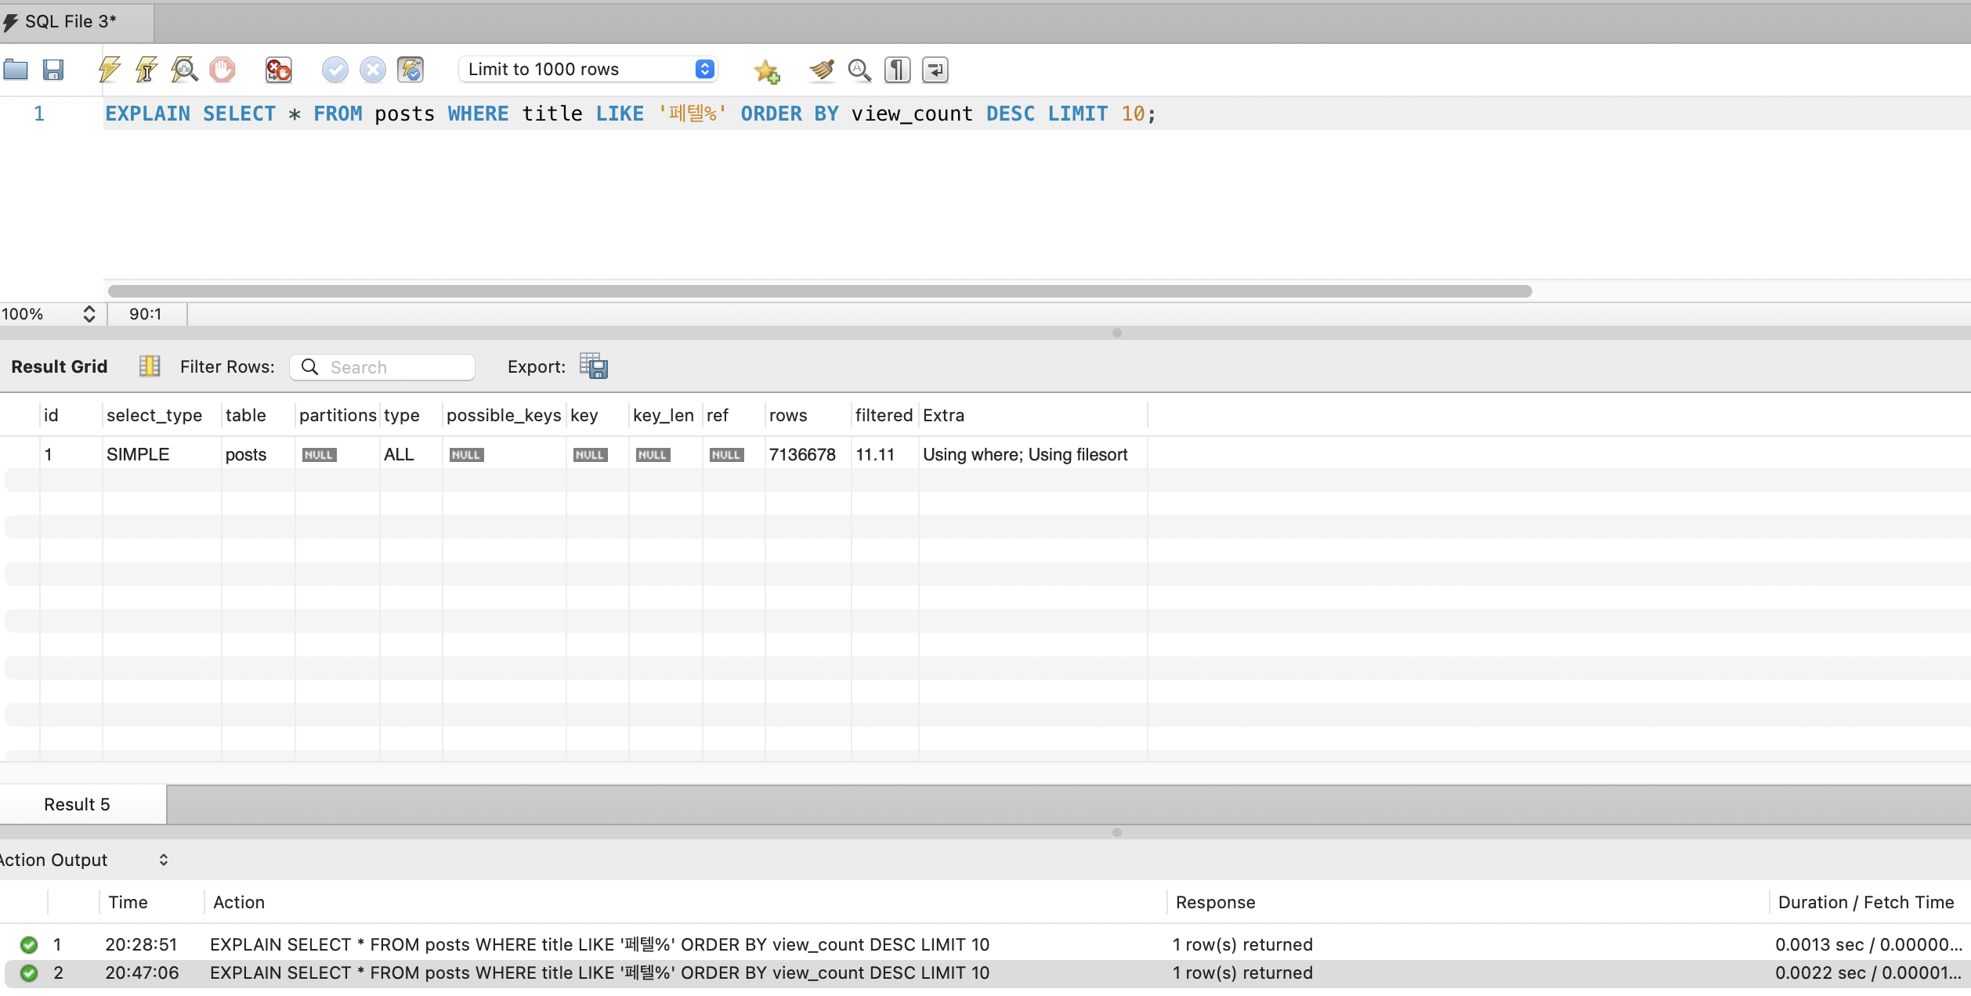Toggle word wrap in editor
Screen dimensions: 1971x996
935,70
